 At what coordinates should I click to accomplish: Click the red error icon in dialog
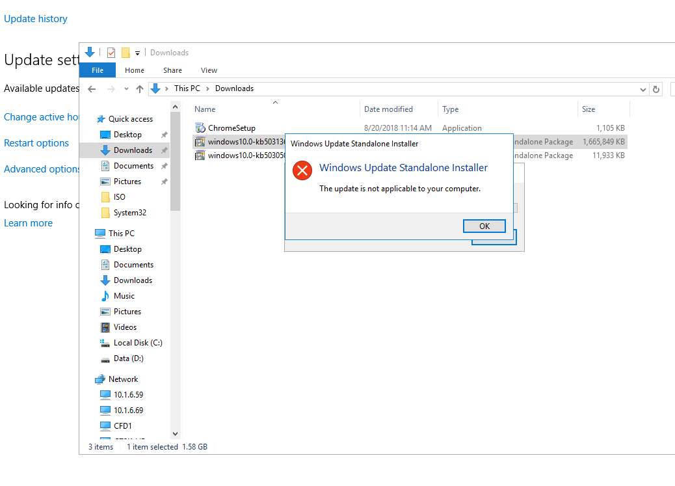coord(302,170)
